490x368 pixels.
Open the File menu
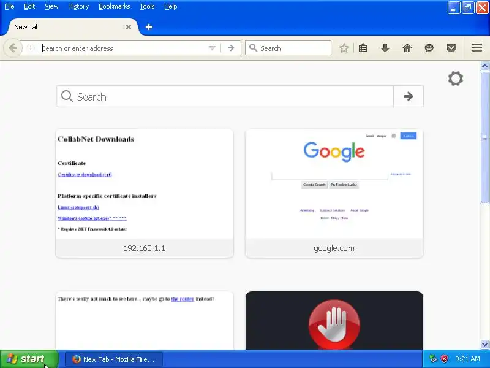tap(9, 6)
